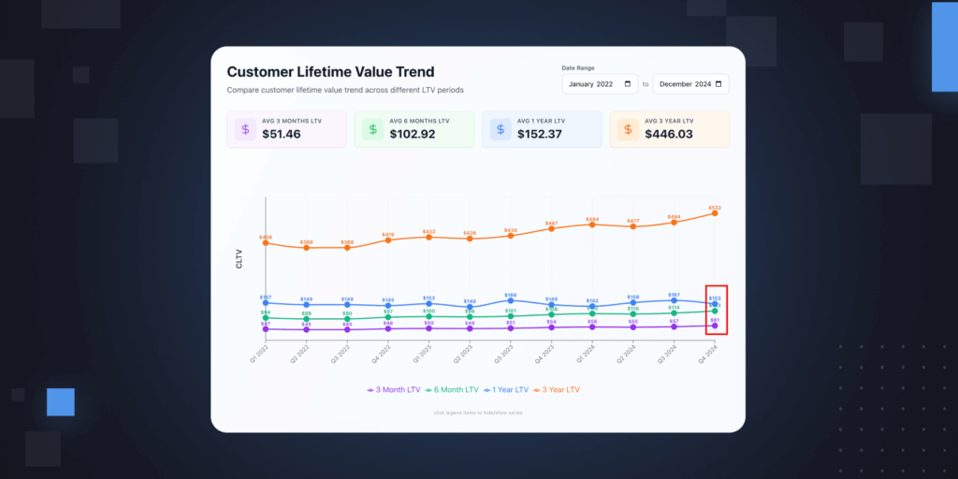Select the Avg 3 Months LTV $51.46 card
Image resolution: width=958 pixels, height=479 pixels.
click(x=286, y=129)
